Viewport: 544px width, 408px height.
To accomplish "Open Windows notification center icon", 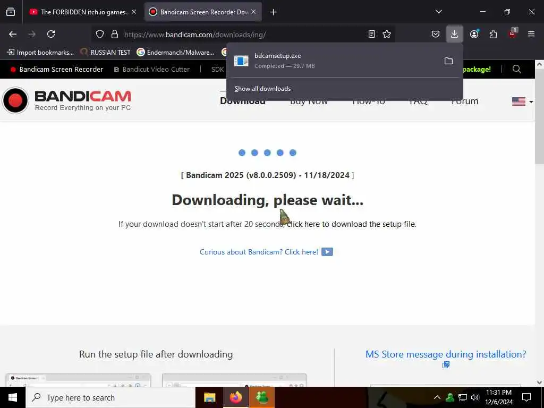I will [526, 397].
